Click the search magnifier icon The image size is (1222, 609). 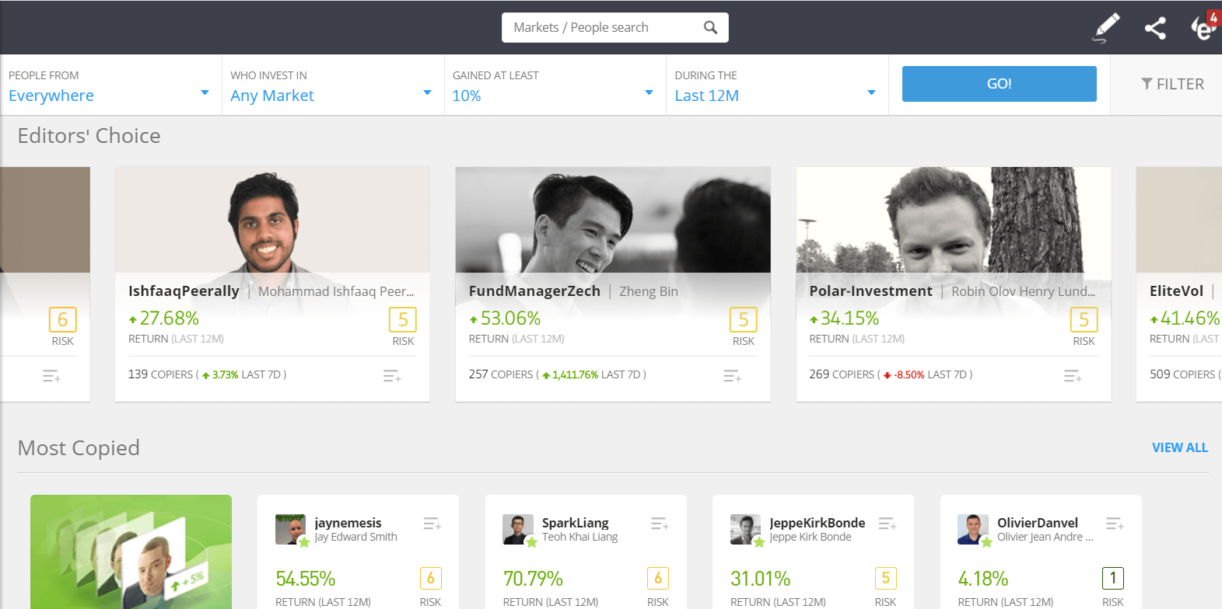tap(710, 27)
